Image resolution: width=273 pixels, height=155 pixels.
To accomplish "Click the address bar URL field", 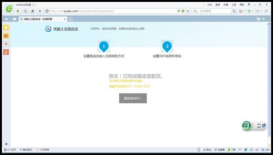I will 115,11.
